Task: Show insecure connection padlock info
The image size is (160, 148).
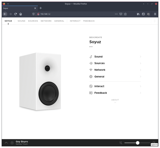Action: point(38,14)
